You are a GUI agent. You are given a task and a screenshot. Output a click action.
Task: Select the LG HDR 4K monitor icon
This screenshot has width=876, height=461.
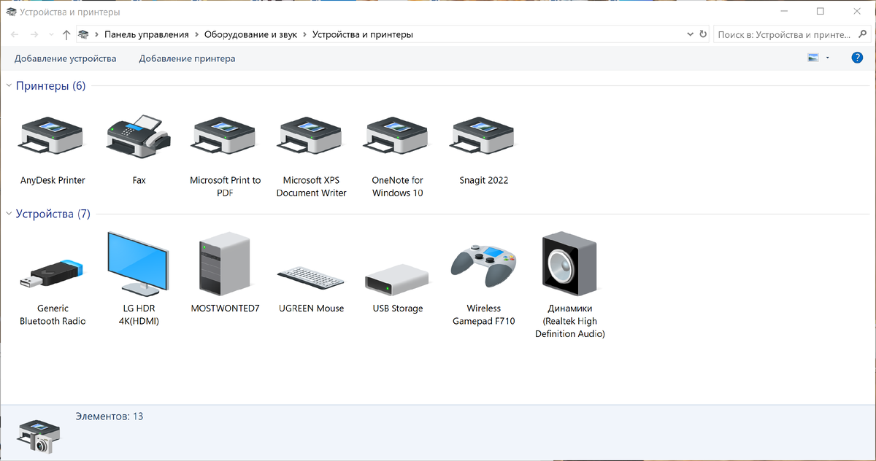137,263
